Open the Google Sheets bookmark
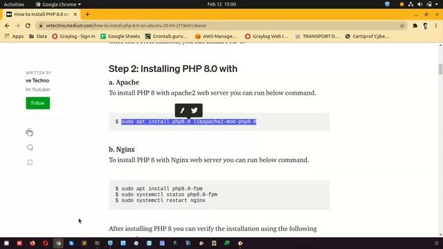This screenshot has height=249, width=443. [x=120, y=36]
